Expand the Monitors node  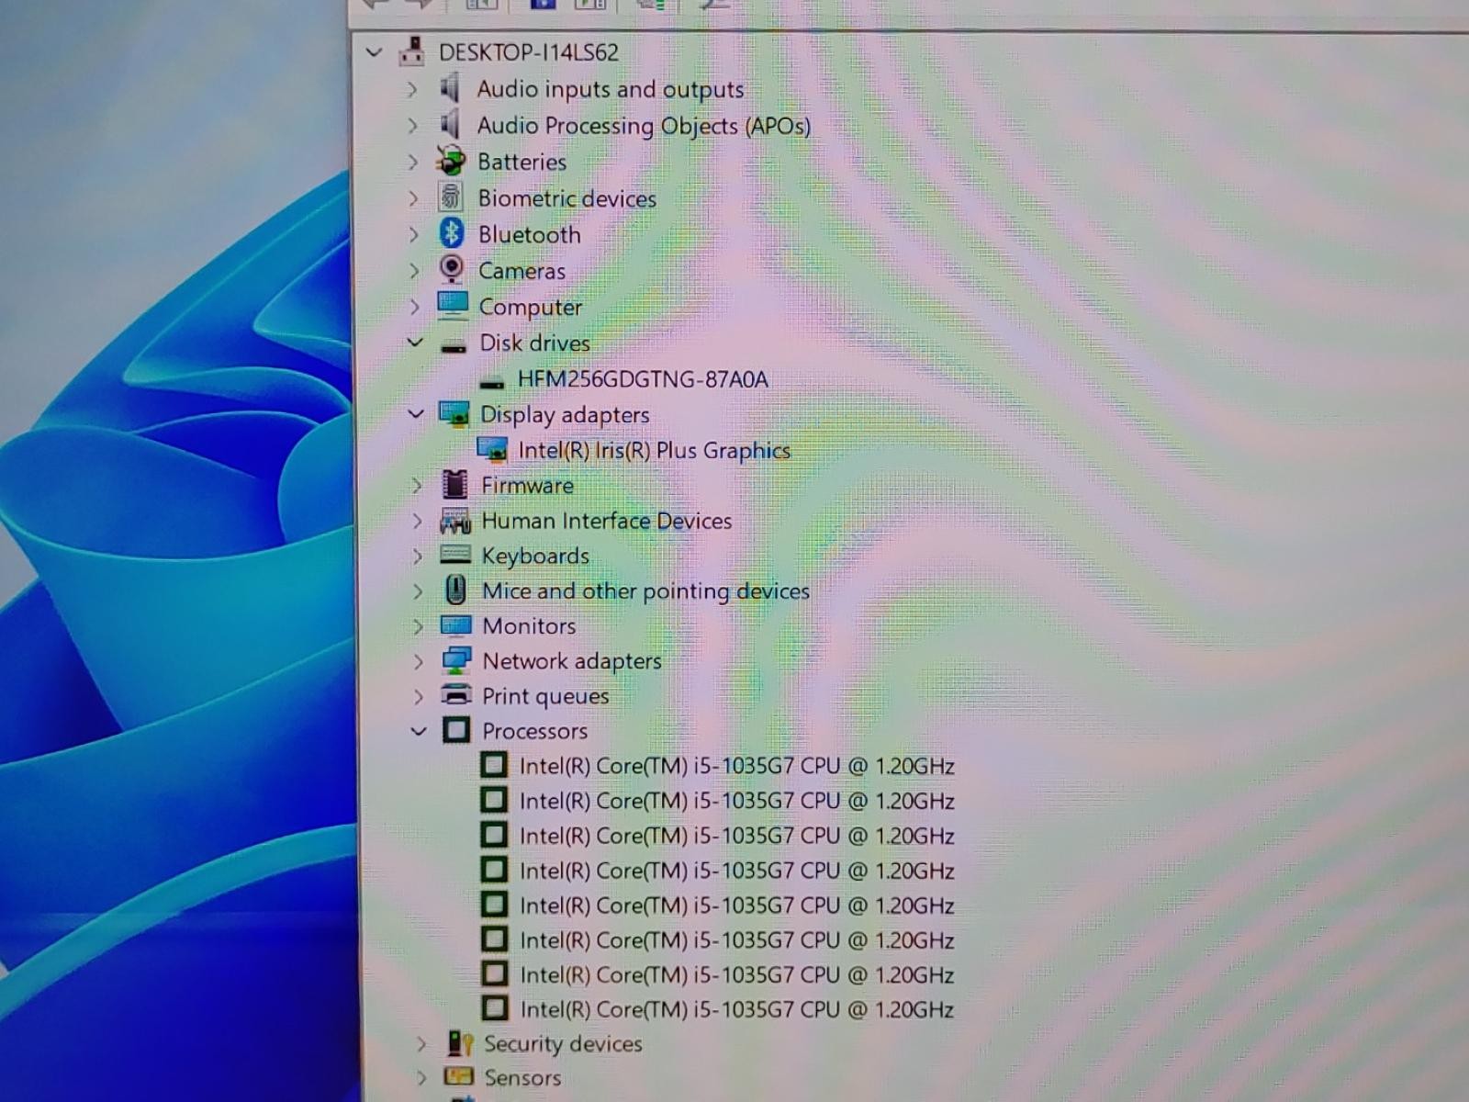pos(419,626)
